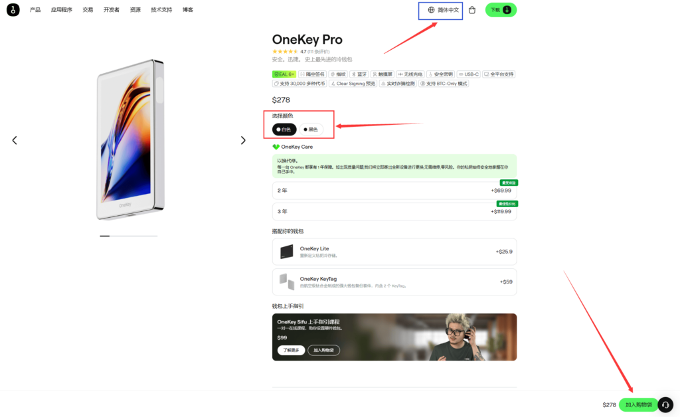This screenshot has width=680, height=417.
Task: Click the green 下载 button
Action: 501,10
